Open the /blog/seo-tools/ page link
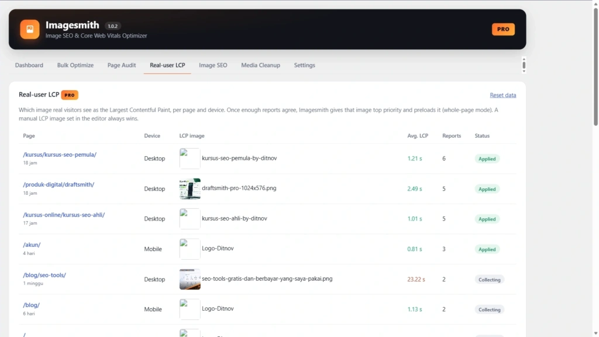Viewport: 599px width, 337px height. click(x=44, y=275)
